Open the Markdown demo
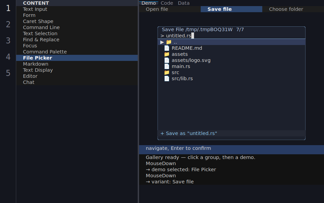Screen dimensions: 324x203 click(77, 64)
